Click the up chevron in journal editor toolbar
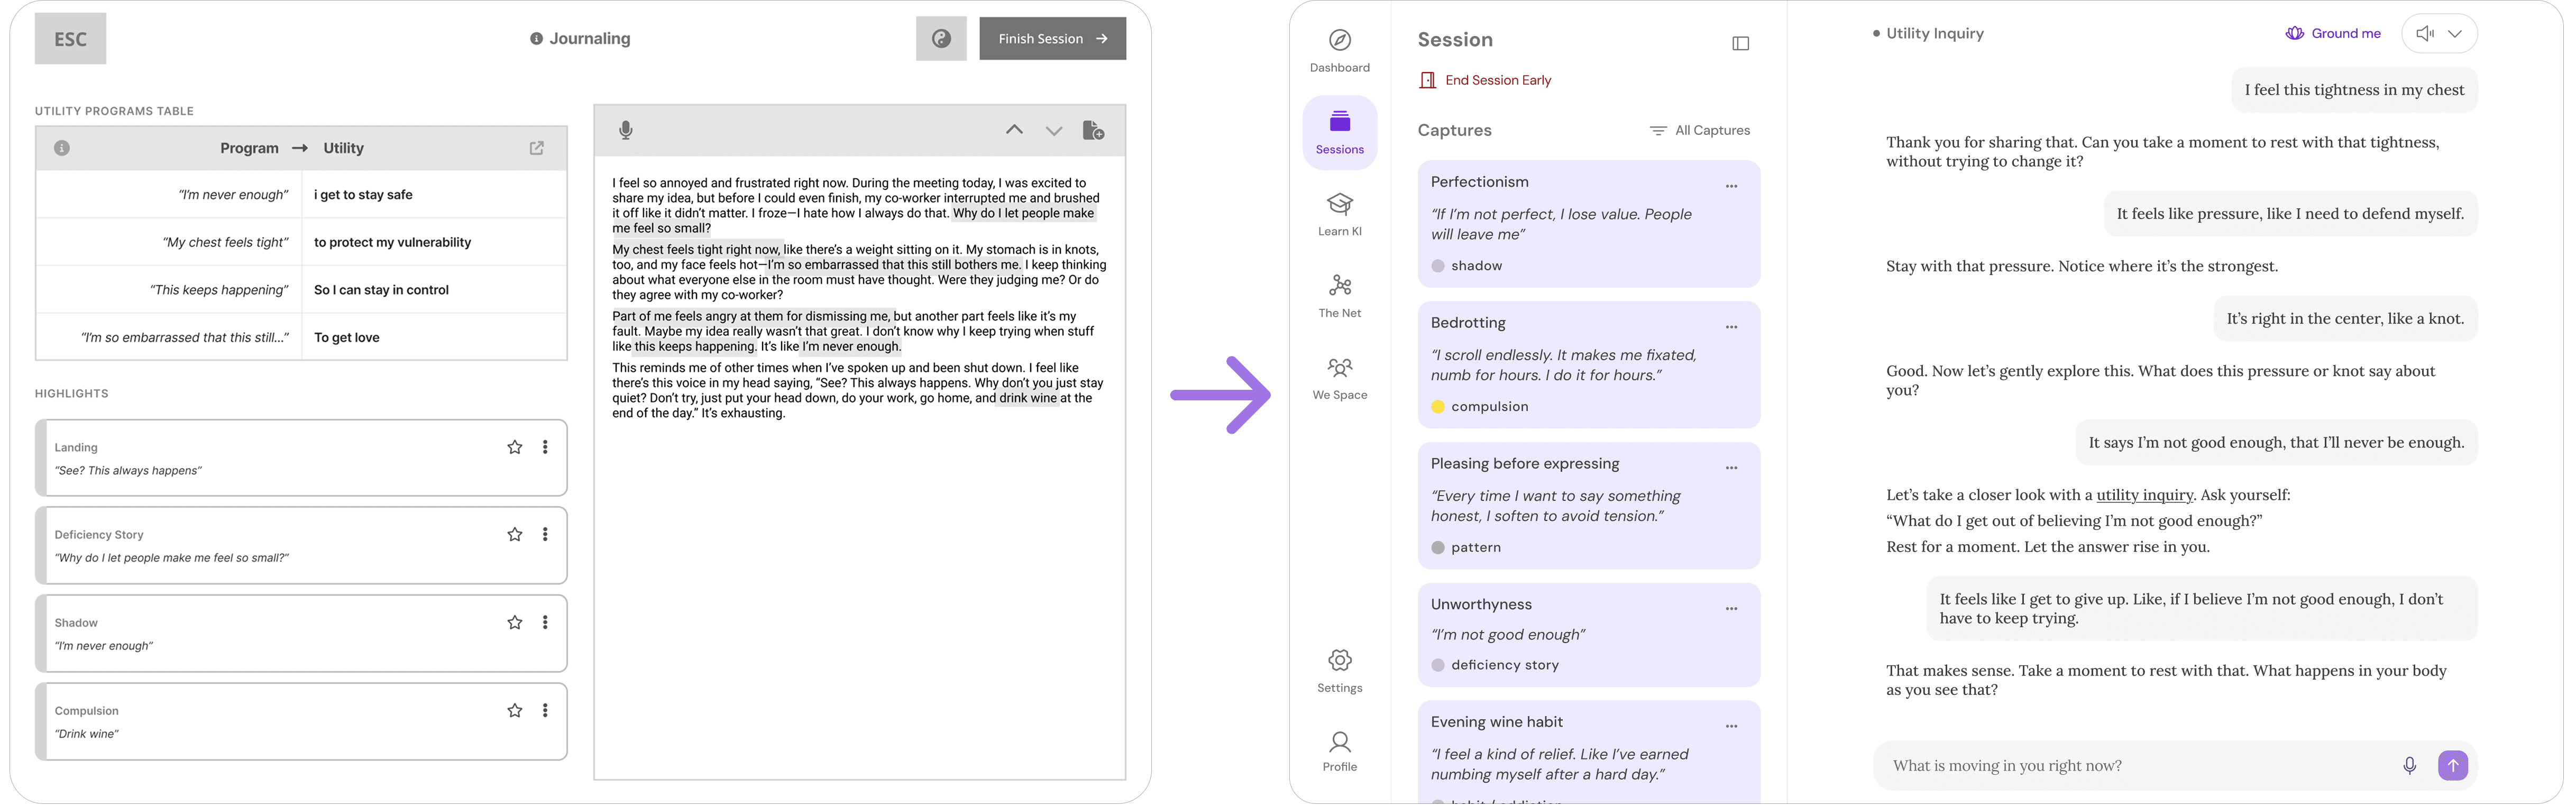This screenshot has height=806, width=2576. (1014, 130)
